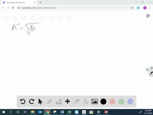The height and width of the screenshot is (115, 153).
Task: Bookmark this page with the star
Action: point(132,8)
